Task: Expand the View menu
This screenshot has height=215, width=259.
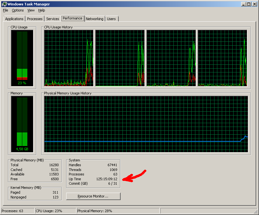Action: (x=31, y=11)
